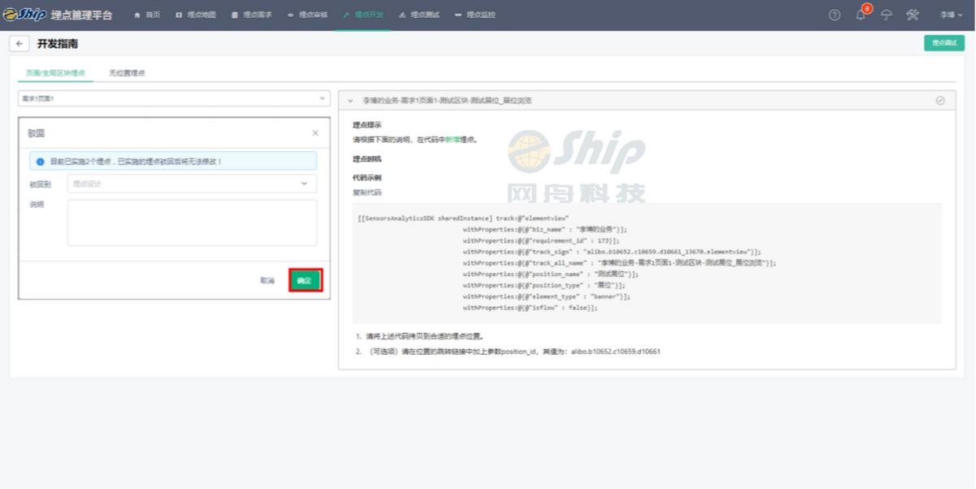Go to 埋点需求 in the top navigation
976x489 pixels.
point(252,15)
